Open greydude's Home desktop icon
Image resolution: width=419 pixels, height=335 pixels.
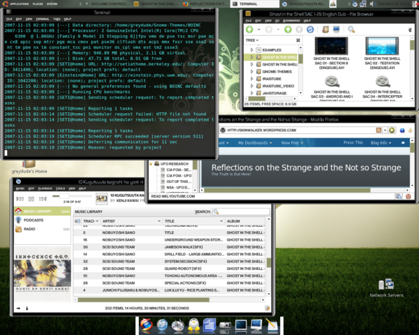click(29, 167)
